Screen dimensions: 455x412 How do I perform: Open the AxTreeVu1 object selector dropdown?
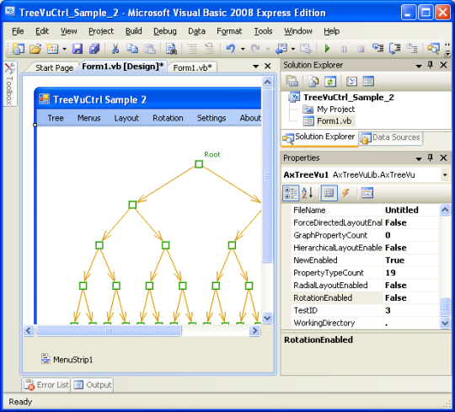point(445,174)
